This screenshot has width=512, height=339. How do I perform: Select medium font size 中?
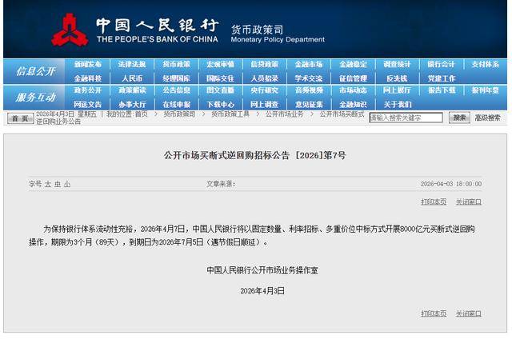[57, 184]
